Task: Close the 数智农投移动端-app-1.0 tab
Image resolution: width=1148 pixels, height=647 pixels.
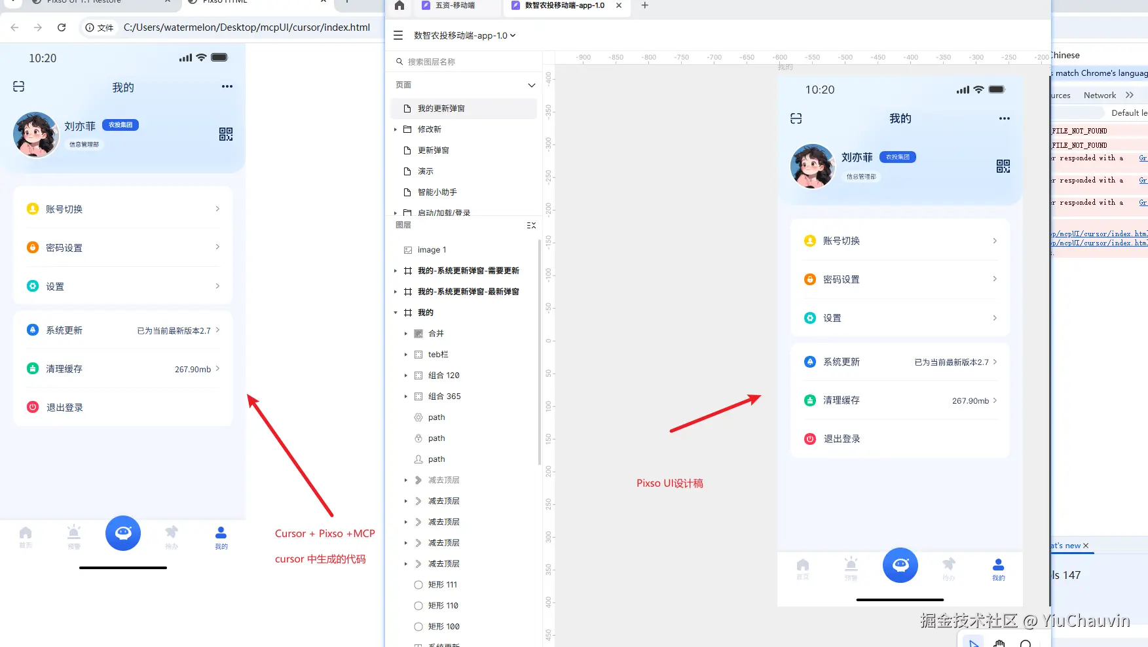Action: click(619, 5)
